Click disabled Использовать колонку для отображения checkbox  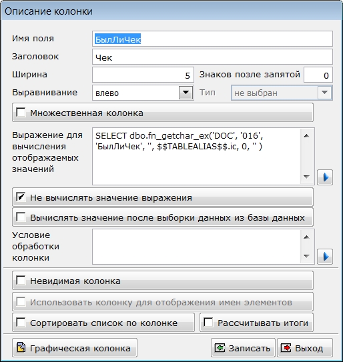point(21,302)
